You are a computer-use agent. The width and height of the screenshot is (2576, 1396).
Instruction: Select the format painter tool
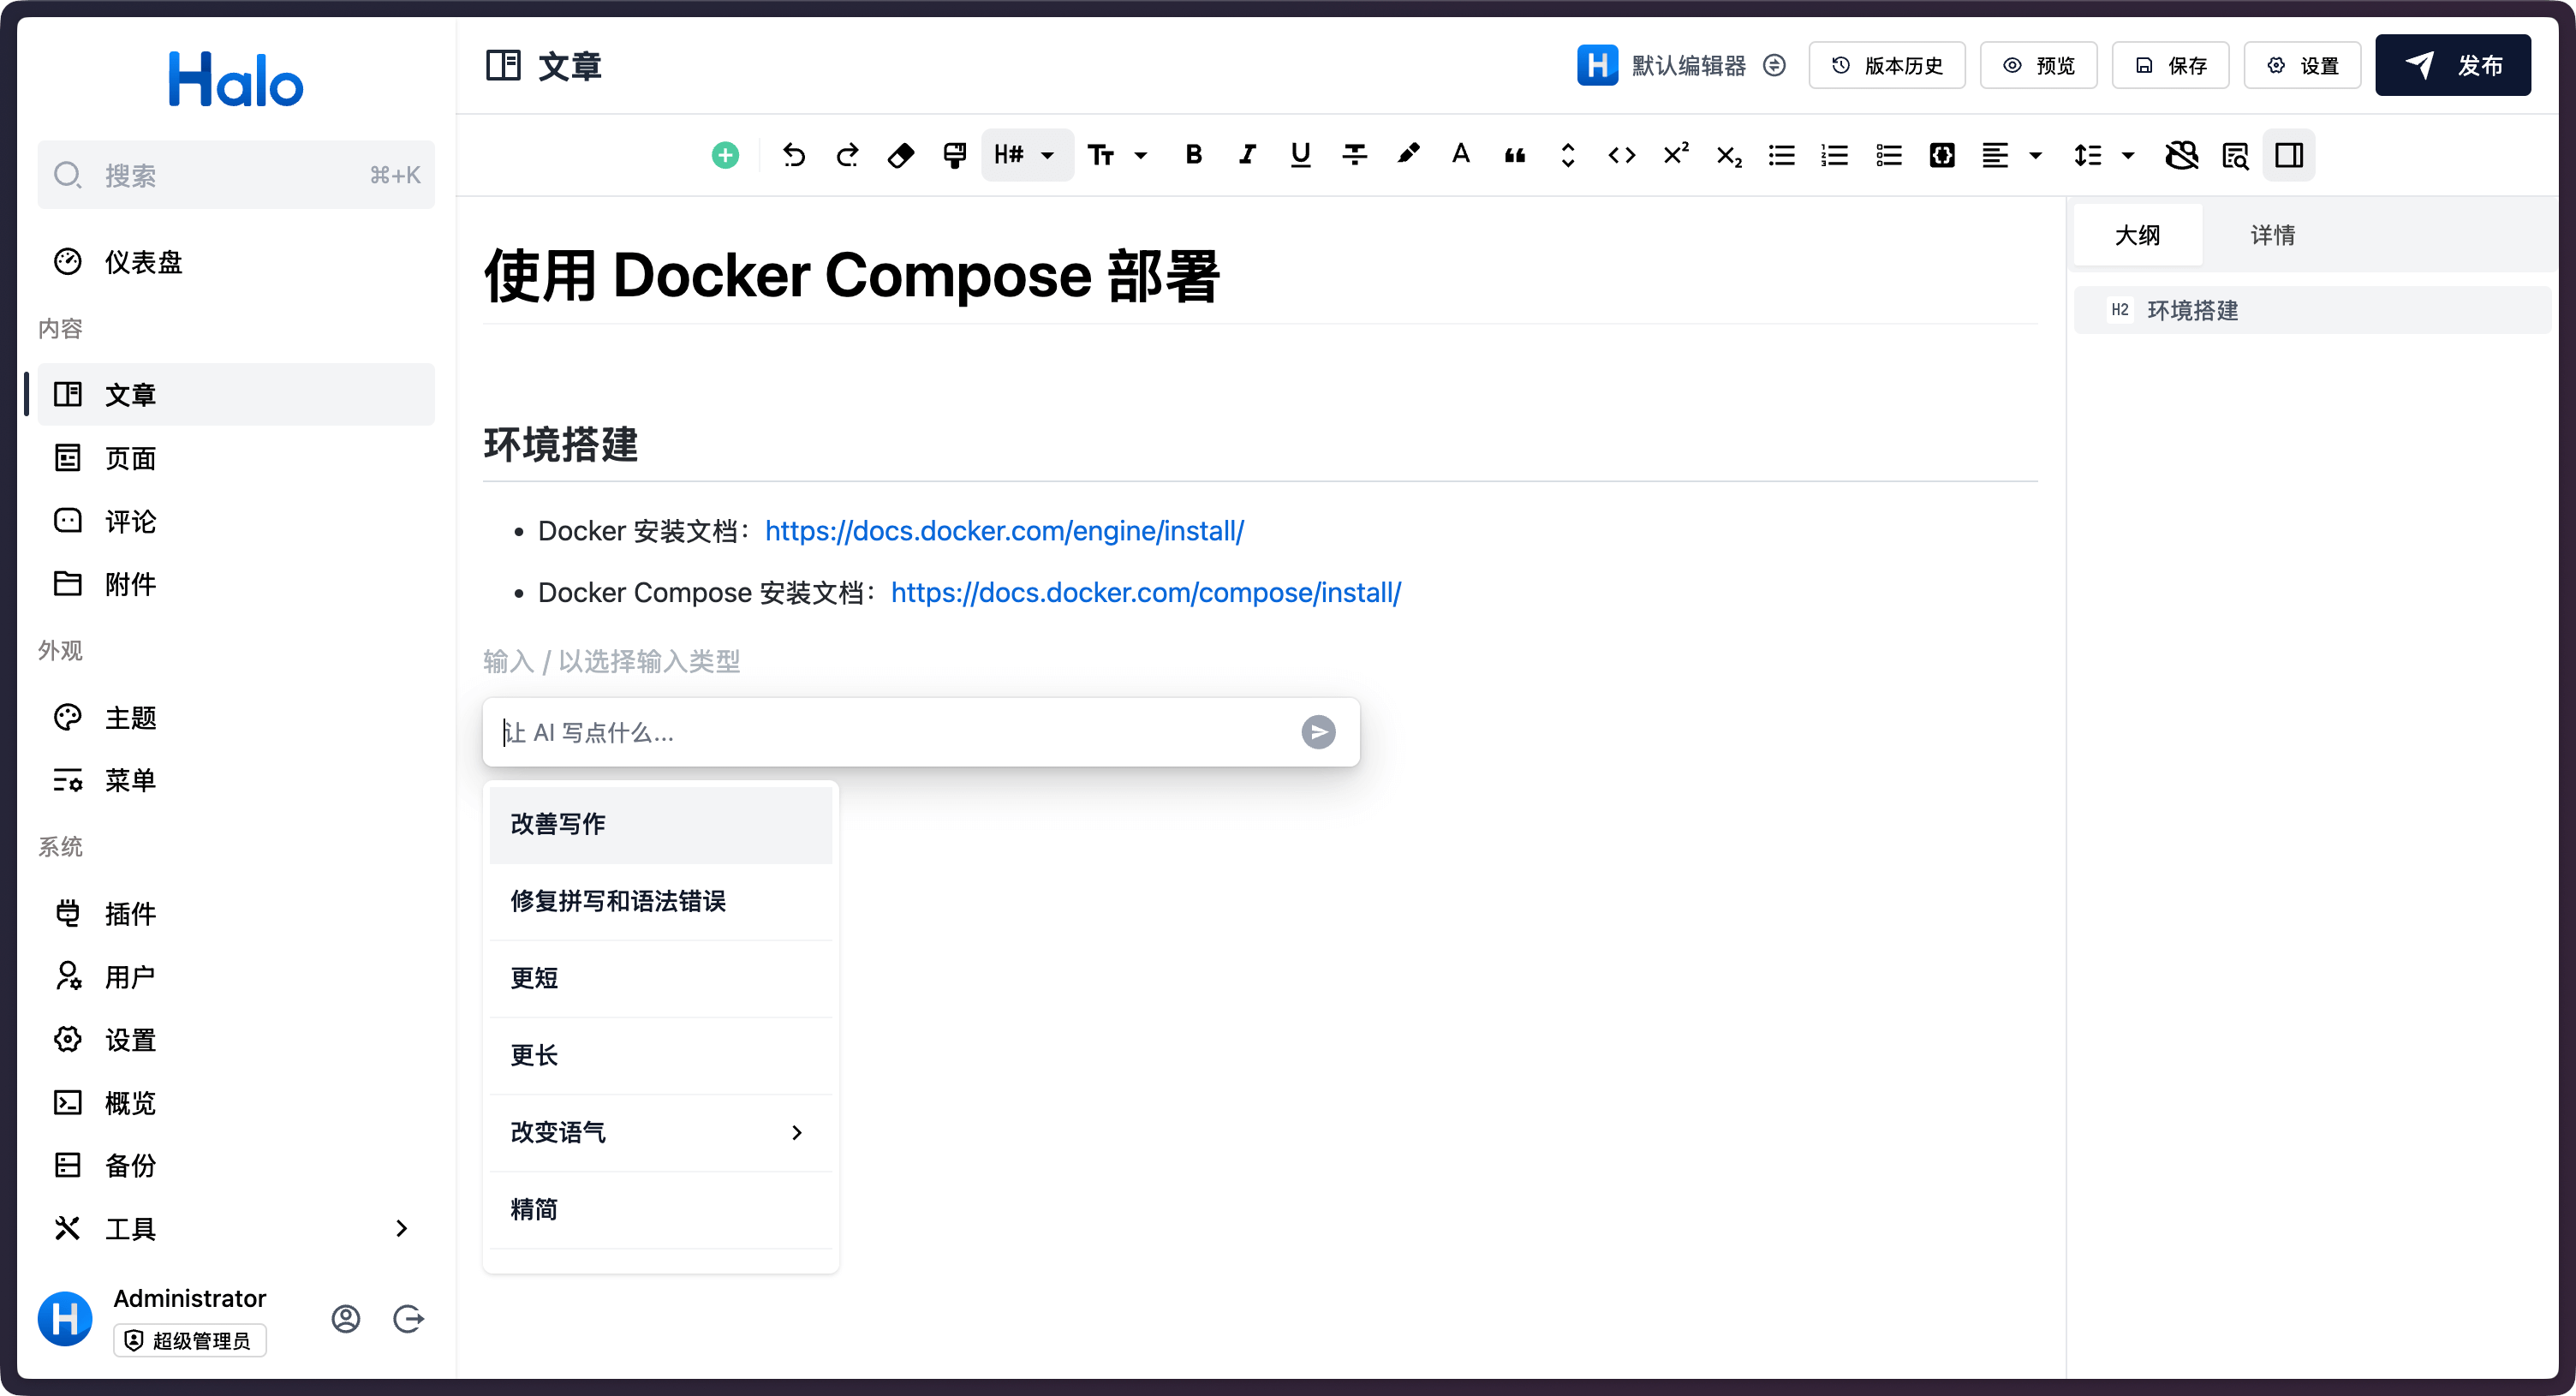tap(954, 155)
